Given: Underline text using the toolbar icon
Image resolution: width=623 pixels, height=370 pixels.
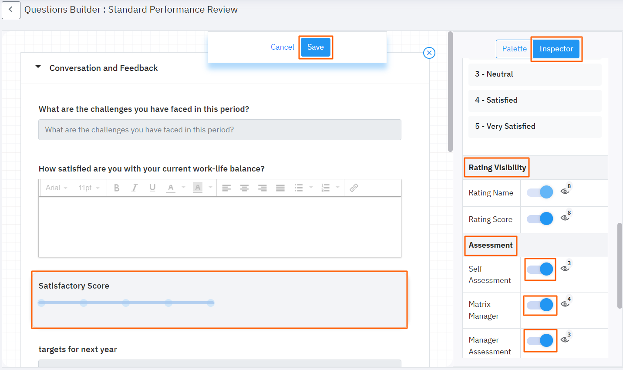Looking at the screenshot, I should (x=152, y=188).
